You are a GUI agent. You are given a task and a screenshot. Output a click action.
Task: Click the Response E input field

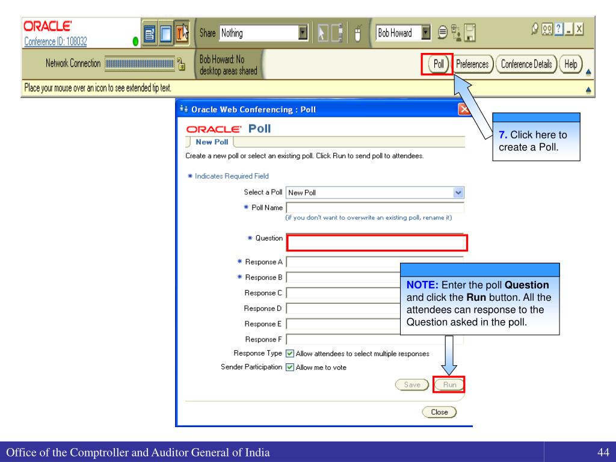343,324
